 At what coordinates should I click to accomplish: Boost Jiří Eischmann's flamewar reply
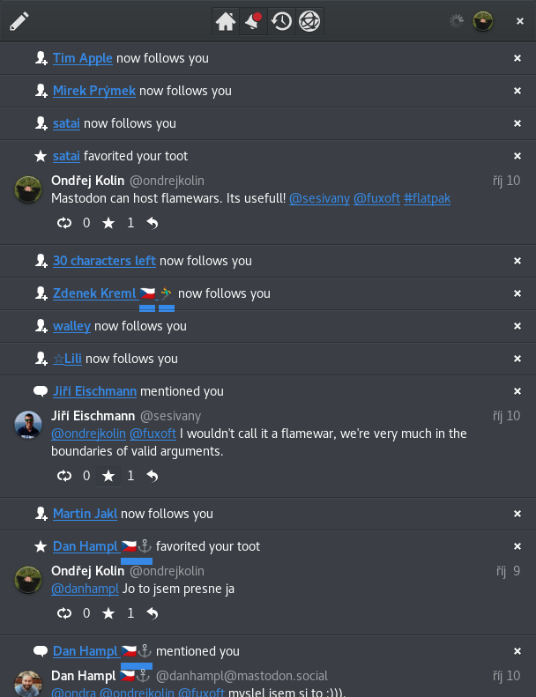click(x=64, y=476)
